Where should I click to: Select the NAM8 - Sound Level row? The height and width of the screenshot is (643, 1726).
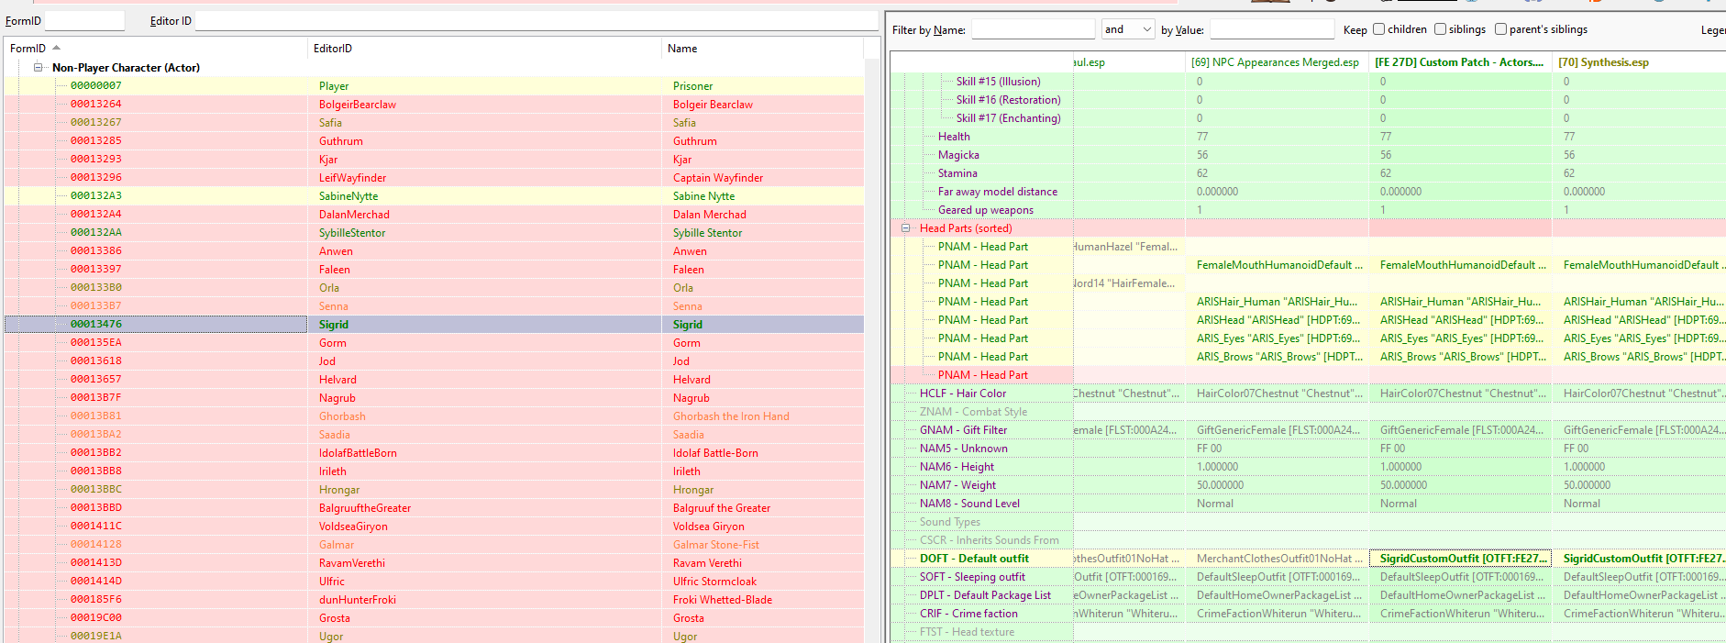coord(1308,503)
